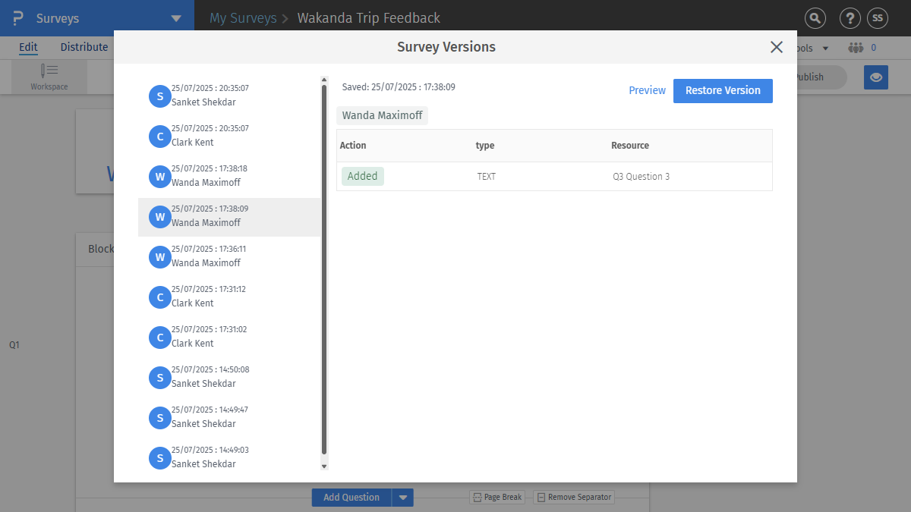Select Wanda Maximoff version 17:38:09
The height and width of the screenshot is (512, 911).
(x=229, y=216)
